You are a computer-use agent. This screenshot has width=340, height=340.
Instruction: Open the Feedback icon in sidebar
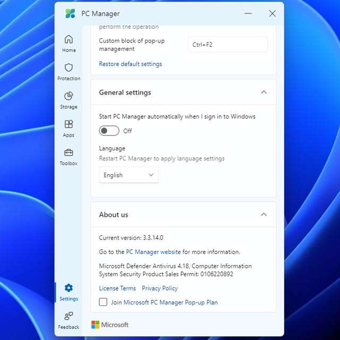point(69,317)
